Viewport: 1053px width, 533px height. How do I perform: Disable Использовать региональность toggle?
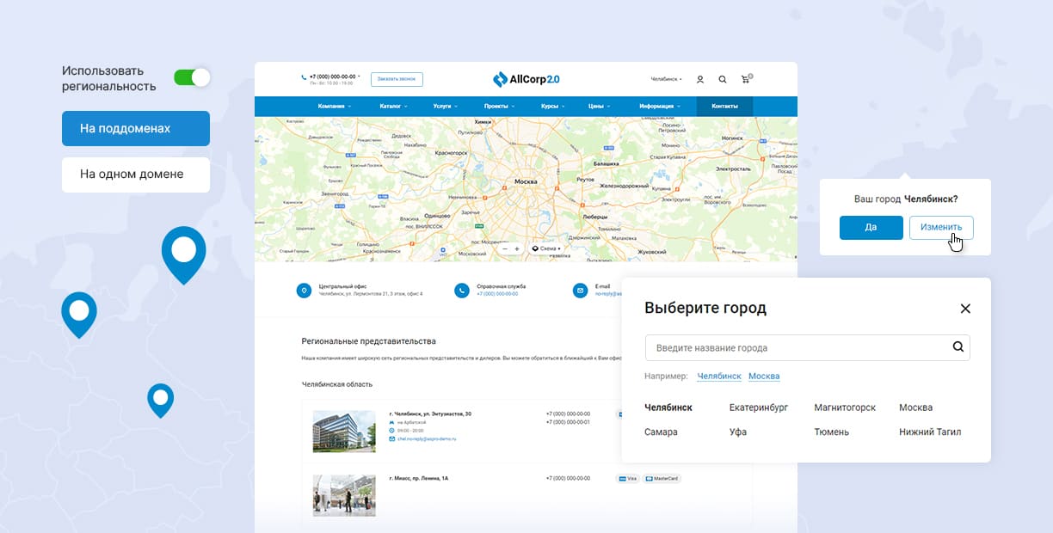click(x=193, y=77)
